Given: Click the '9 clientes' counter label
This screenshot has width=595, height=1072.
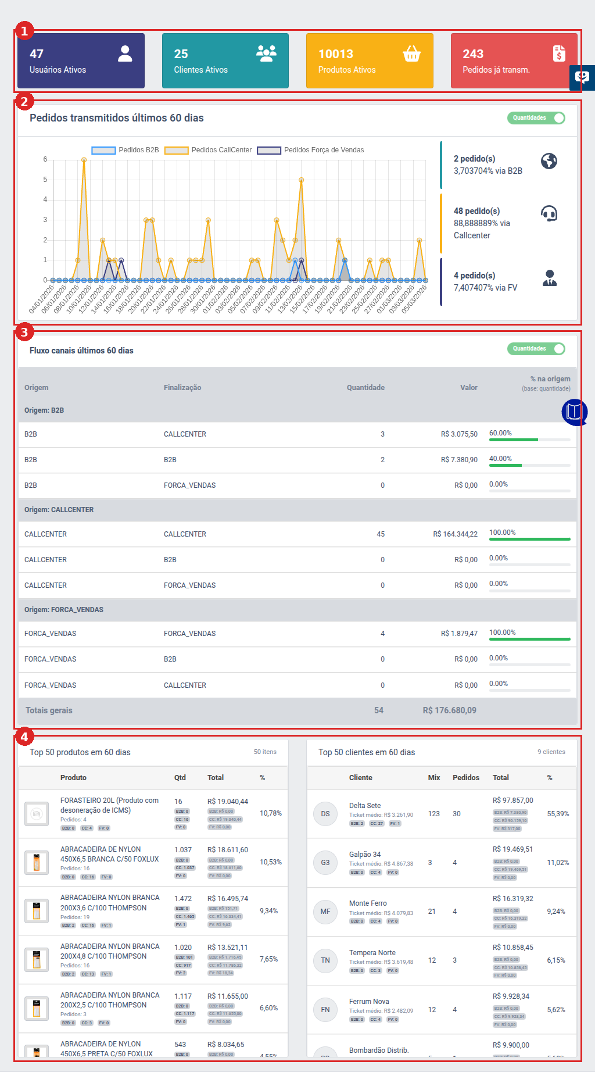Looking at the screenshot, I should (x=551, y=752).
